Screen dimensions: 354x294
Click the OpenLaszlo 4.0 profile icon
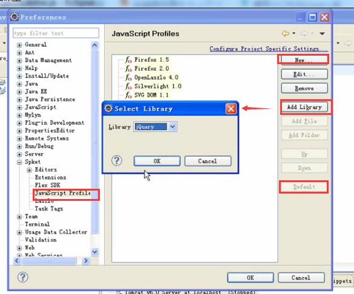coord(128,77)
